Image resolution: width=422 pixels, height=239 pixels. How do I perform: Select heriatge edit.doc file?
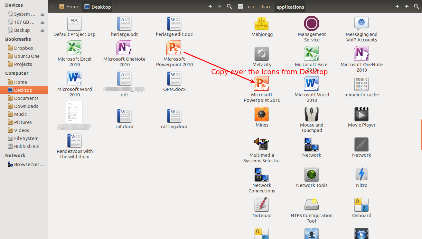click(174, 24)
